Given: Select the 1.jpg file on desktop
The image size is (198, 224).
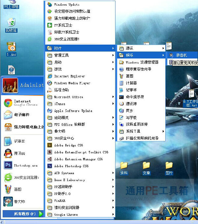Looking at the screenshot, I should coord(12,49).
